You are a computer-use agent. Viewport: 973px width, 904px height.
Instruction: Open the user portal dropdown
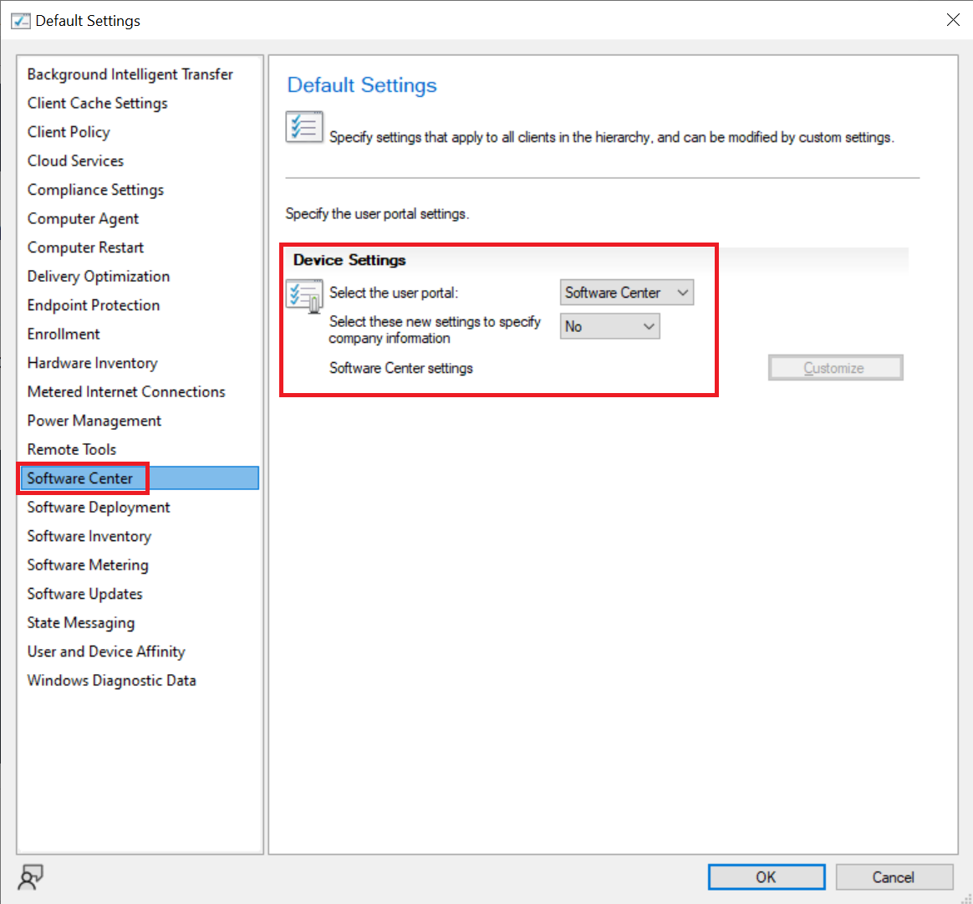[627, 293]
